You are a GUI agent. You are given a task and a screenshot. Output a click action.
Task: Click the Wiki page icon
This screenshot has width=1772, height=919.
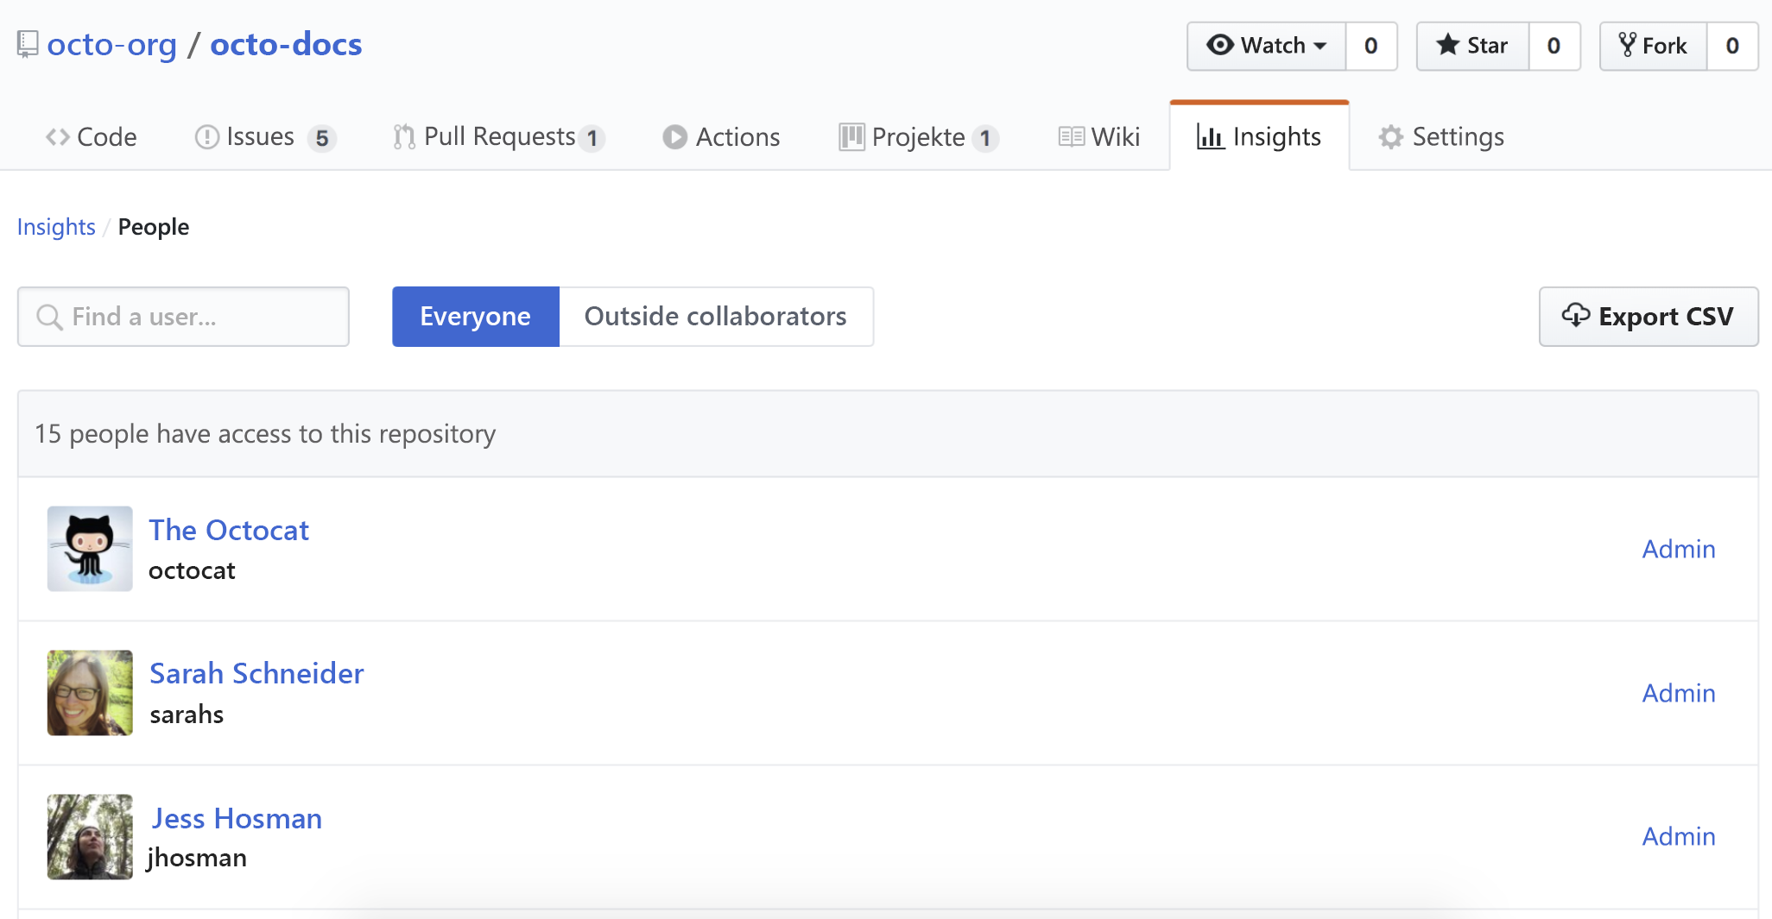(x=1072, y=136)
